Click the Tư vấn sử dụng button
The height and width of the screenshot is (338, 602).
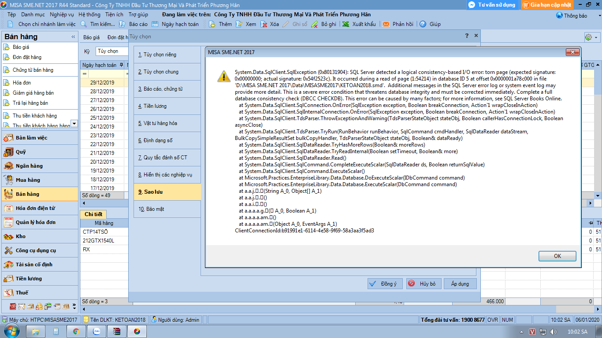pos(492,5)
